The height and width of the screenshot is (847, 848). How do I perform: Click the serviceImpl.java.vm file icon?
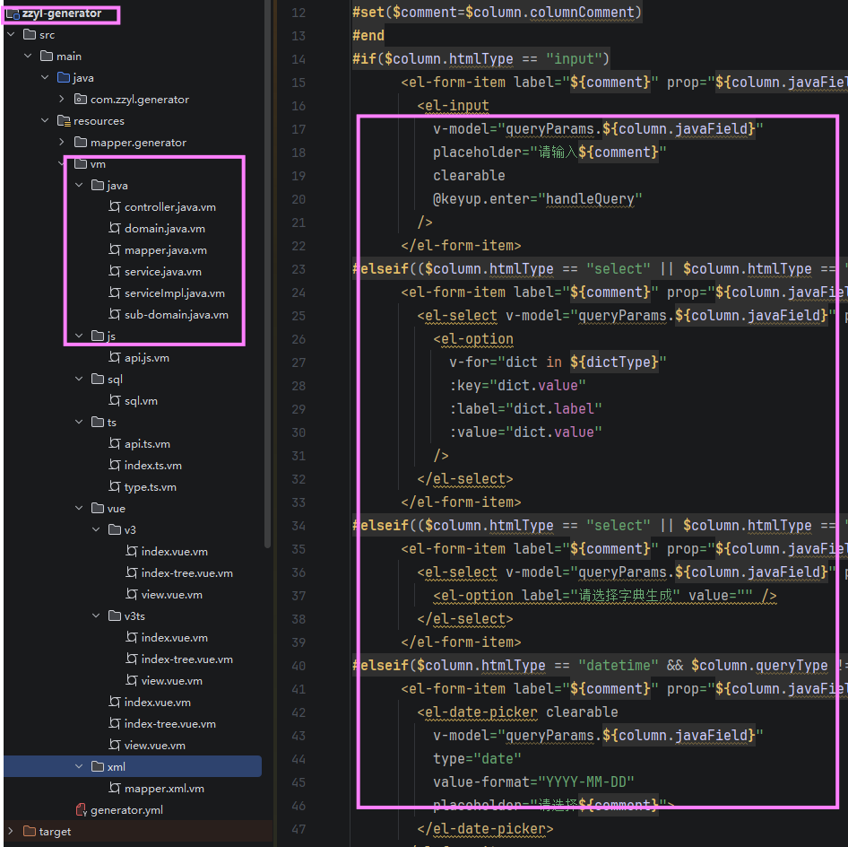pyautogui.click(x=114, y=293)
